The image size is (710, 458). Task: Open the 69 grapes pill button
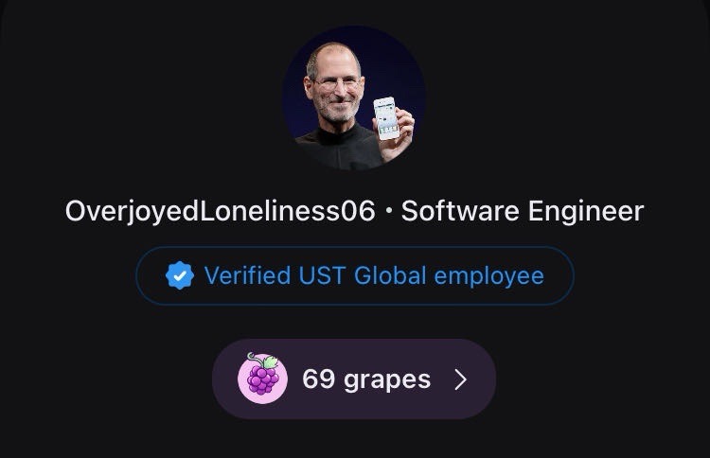[x=354, y=379]
